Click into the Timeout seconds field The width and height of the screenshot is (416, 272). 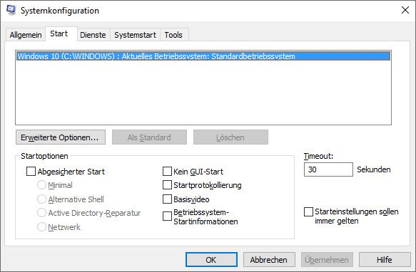pos(328,169)
